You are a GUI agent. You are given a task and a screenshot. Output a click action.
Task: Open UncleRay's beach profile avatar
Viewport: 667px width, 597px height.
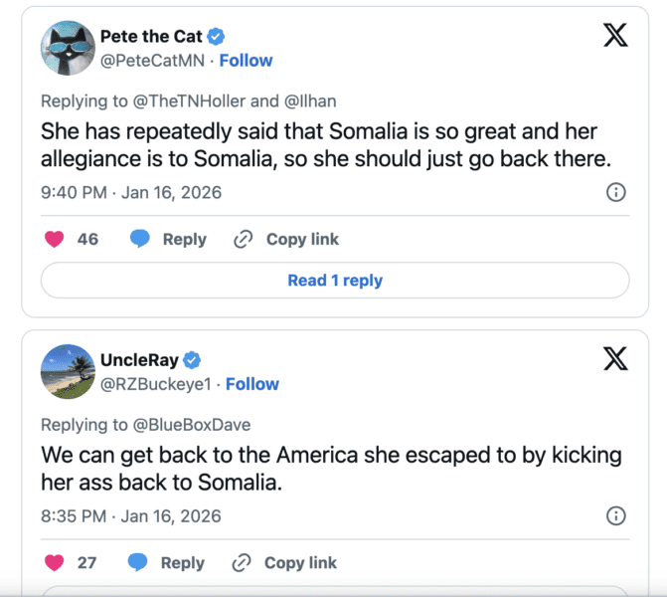68,371
